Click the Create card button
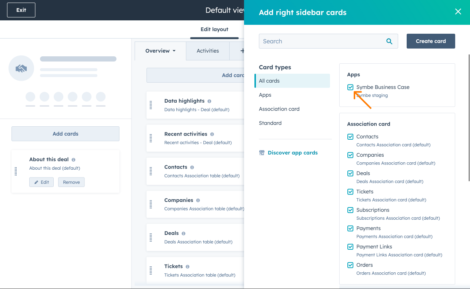470x289 pixels. (431, 41)
